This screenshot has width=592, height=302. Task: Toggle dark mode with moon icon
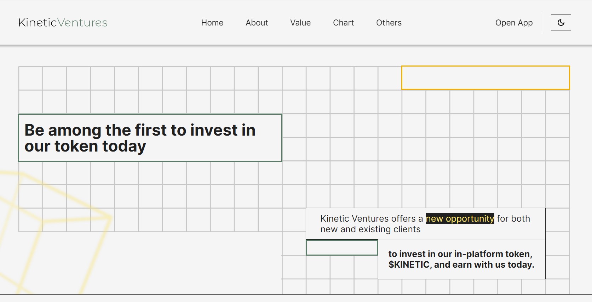[x=561, y=23]
